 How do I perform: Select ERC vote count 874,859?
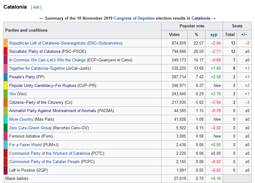[x=179, y=43]
